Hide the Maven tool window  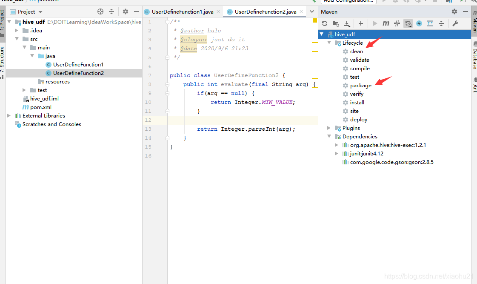coord(465,11)
